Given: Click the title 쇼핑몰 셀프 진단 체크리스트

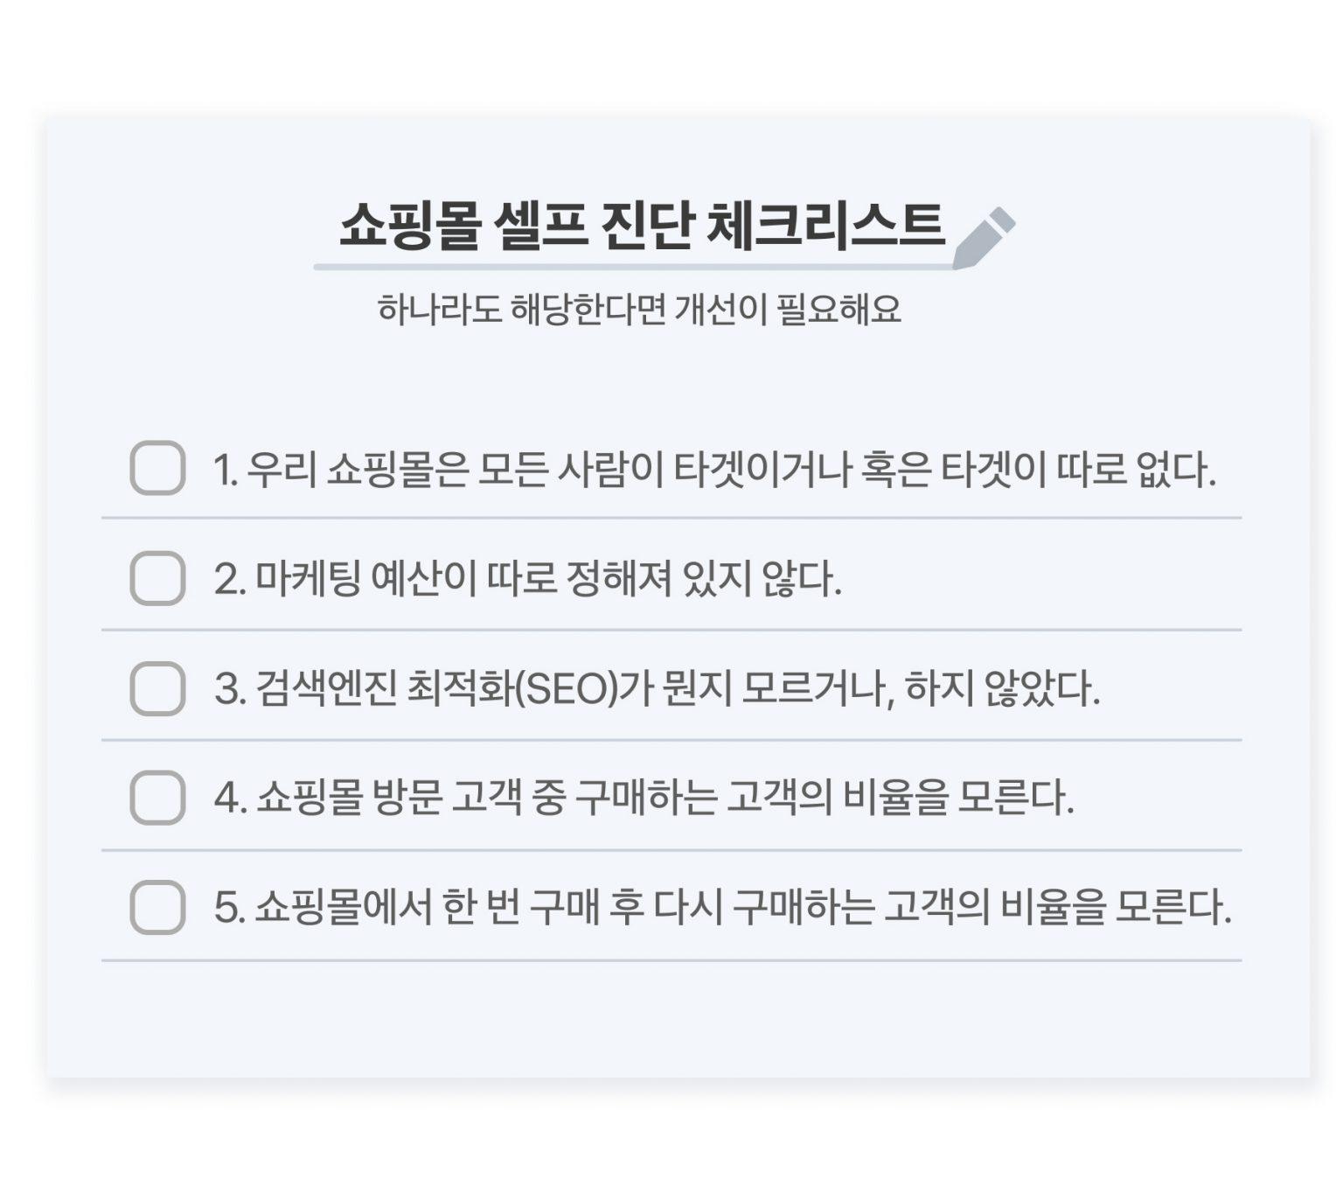Looking at the screenshot, I should [x=642, y=225].
